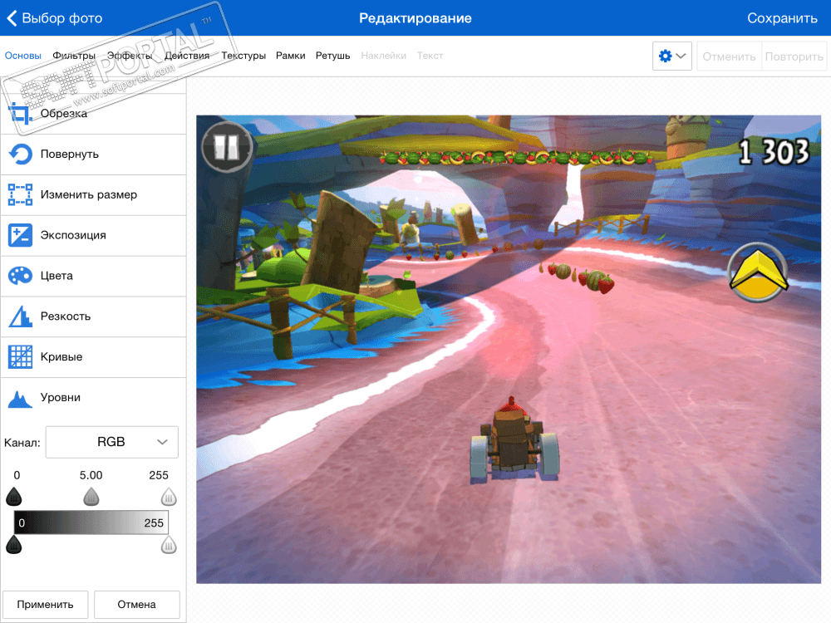
Task: Click the Экспозиция label
Action: click(x=73, y=235)
